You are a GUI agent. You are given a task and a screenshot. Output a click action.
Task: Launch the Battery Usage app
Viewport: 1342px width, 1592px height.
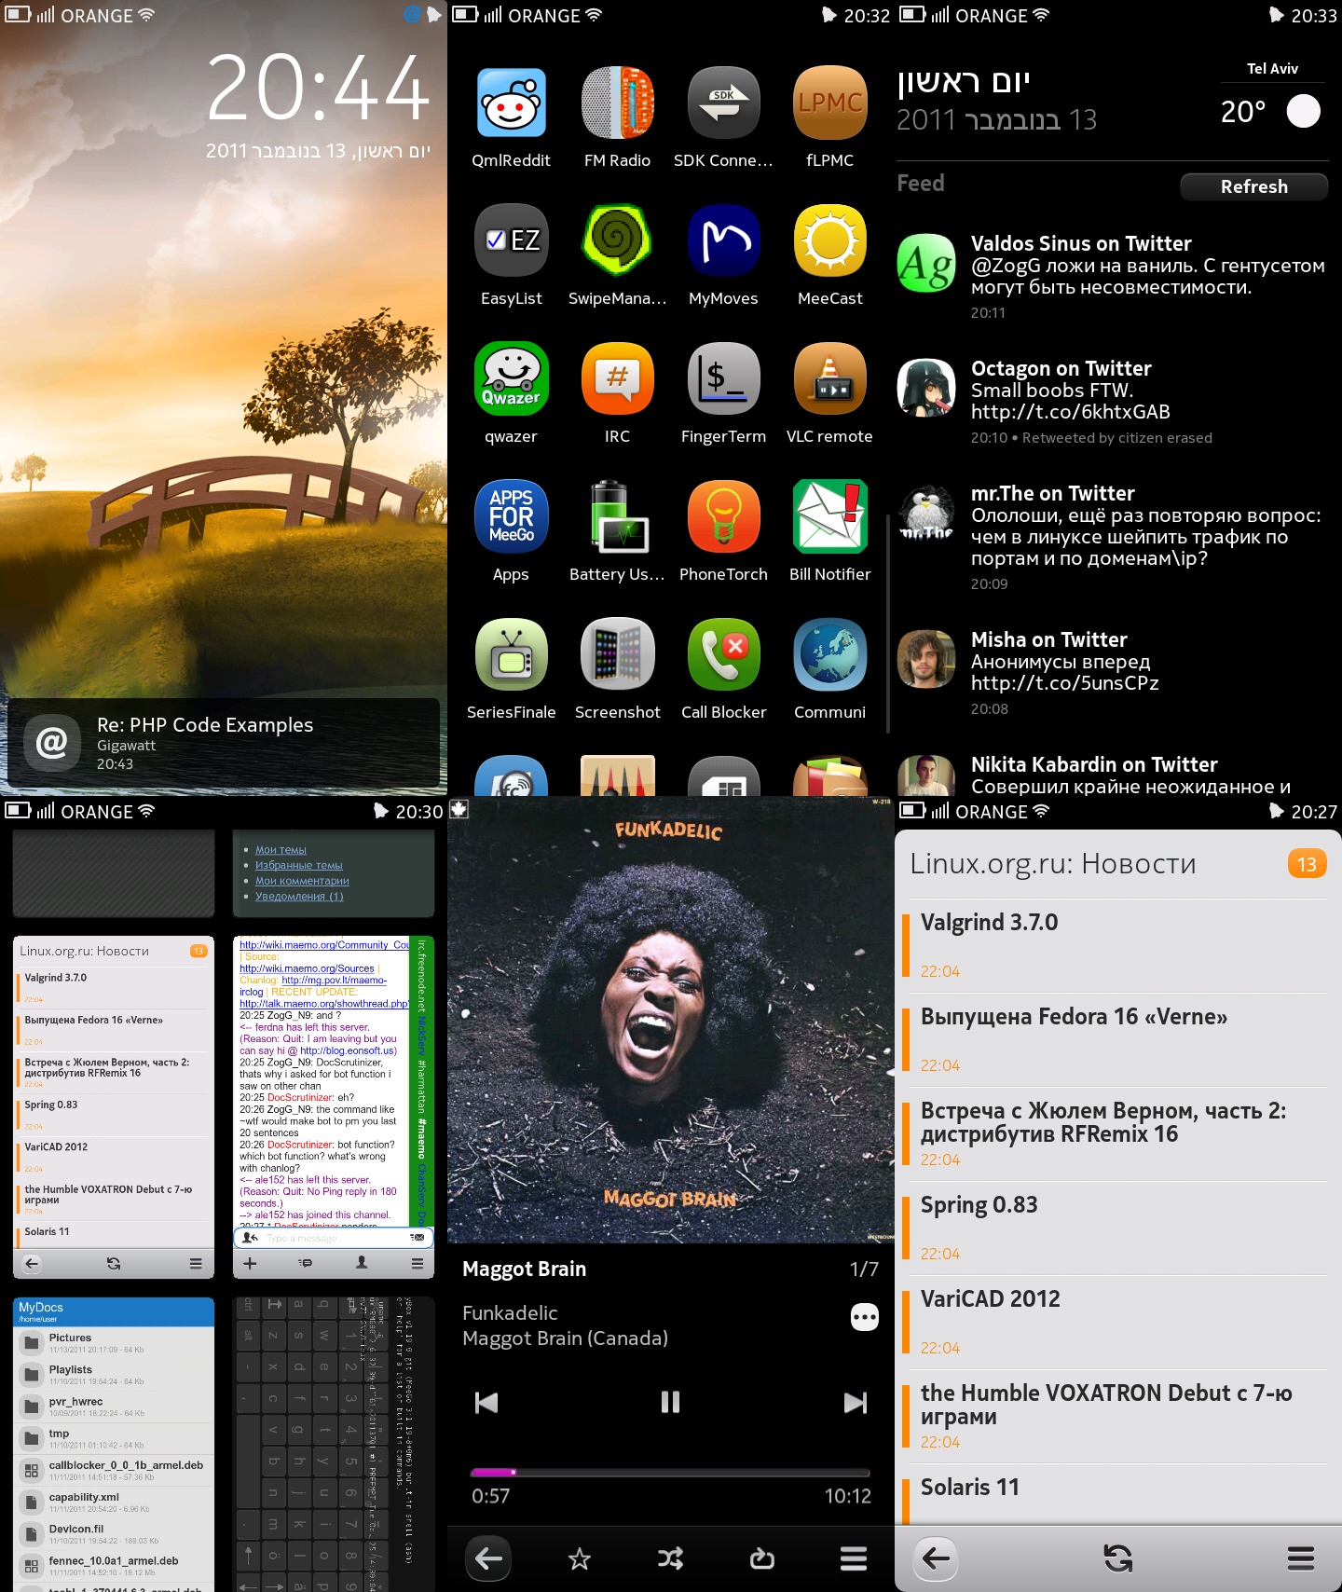coord(617,516)
